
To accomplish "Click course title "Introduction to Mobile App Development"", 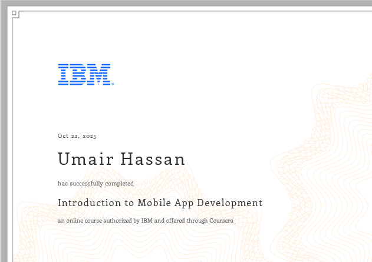I will point(160,203).
